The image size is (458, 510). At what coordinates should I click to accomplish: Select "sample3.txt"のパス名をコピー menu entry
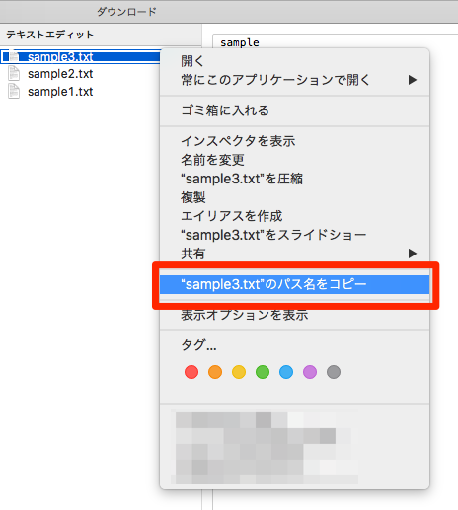tap(294, 284)
